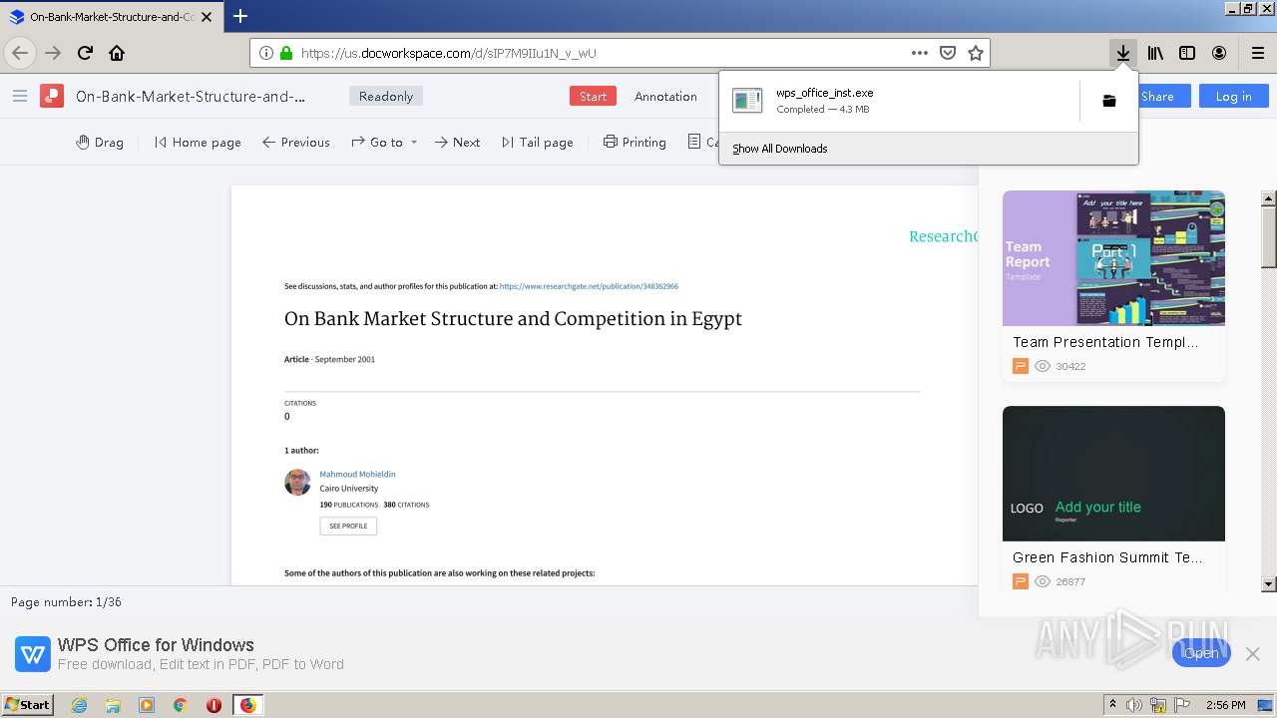Click the Team Presentation Templ... title
This screenshot has height=718, width=1277.
(x=1105, y=342)
